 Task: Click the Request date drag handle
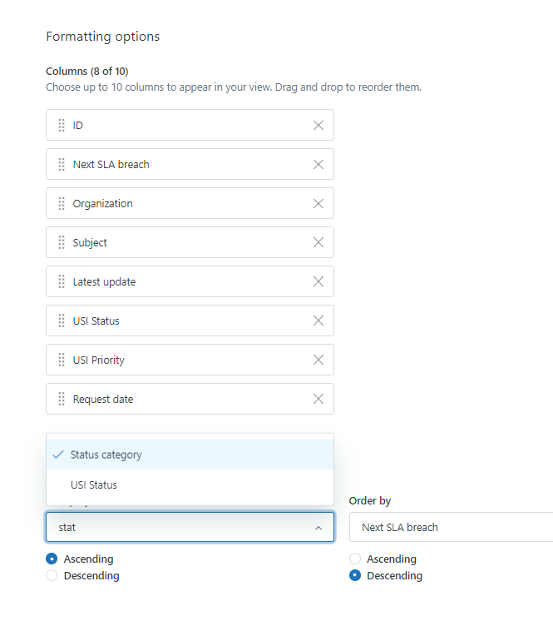[62, 400]
